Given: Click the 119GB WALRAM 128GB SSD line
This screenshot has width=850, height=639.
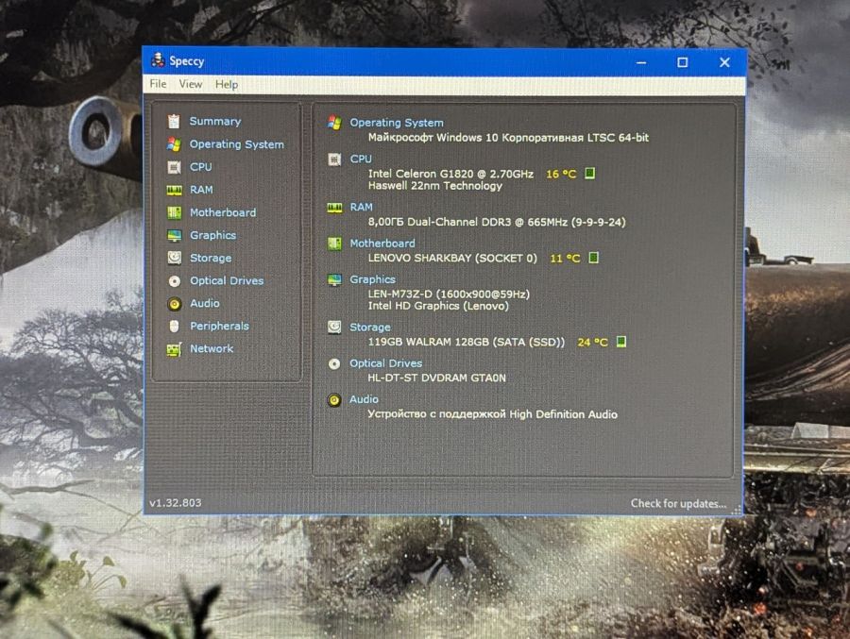Looking at the screenshot, I should (467, 343).
